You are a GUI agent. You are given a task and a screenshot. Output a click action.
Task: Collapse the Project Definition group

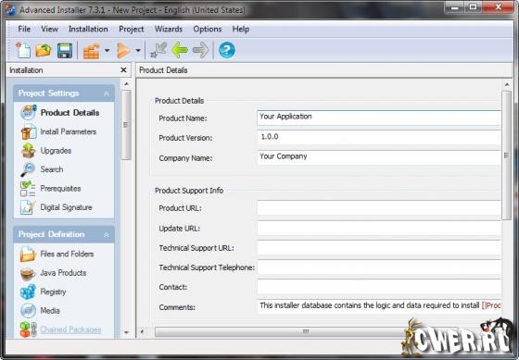coord(107,234)
